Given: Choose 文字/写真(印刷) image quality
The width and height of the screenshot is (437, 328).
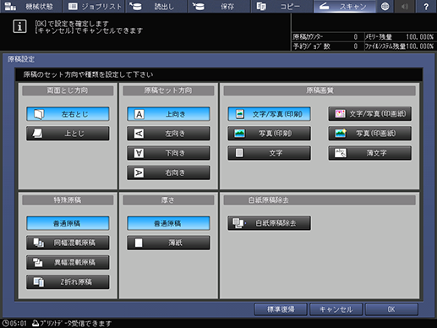Looking at the screenshot, I should pyautogui.click(x=269, y=114).
